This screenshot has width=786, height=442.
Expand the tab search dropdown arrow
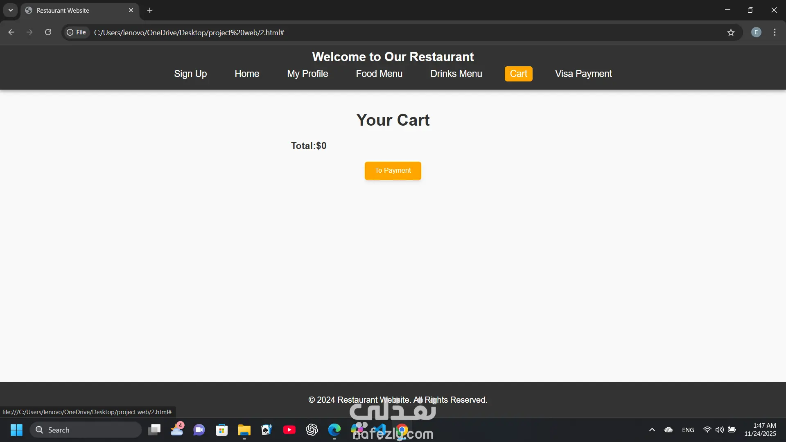(11, 10)
